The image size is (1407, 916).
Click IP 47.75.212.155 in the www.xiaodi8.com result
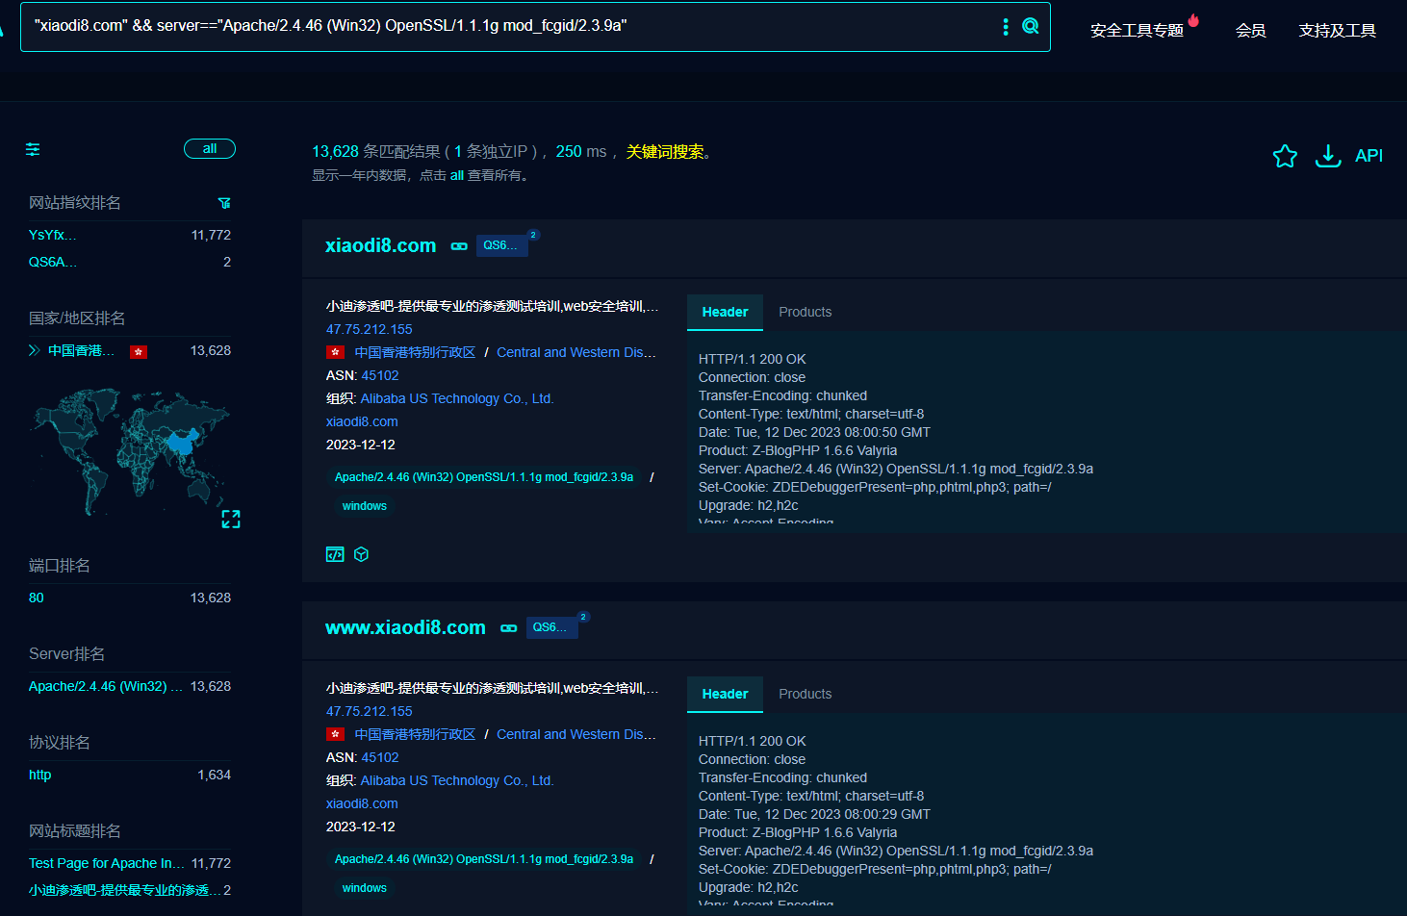click(369, 711)
